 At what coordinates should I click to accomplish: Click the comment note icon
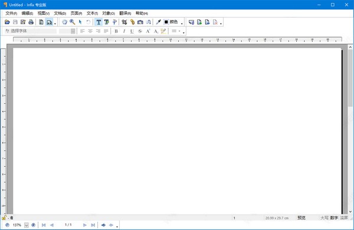(x=191, y=22)
